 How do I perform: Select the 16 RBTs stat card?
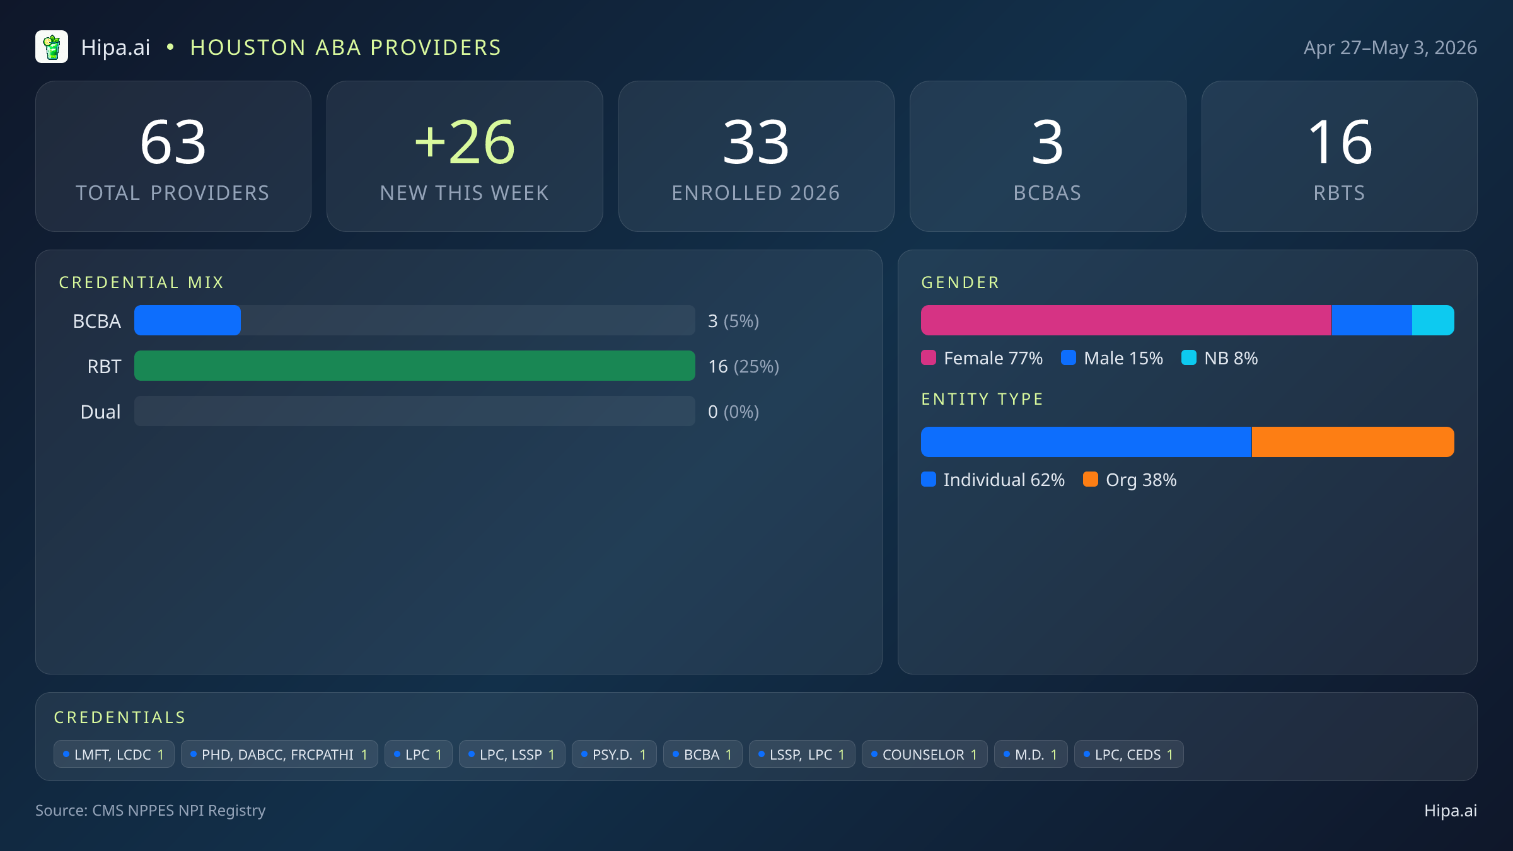click(1339, 156)
